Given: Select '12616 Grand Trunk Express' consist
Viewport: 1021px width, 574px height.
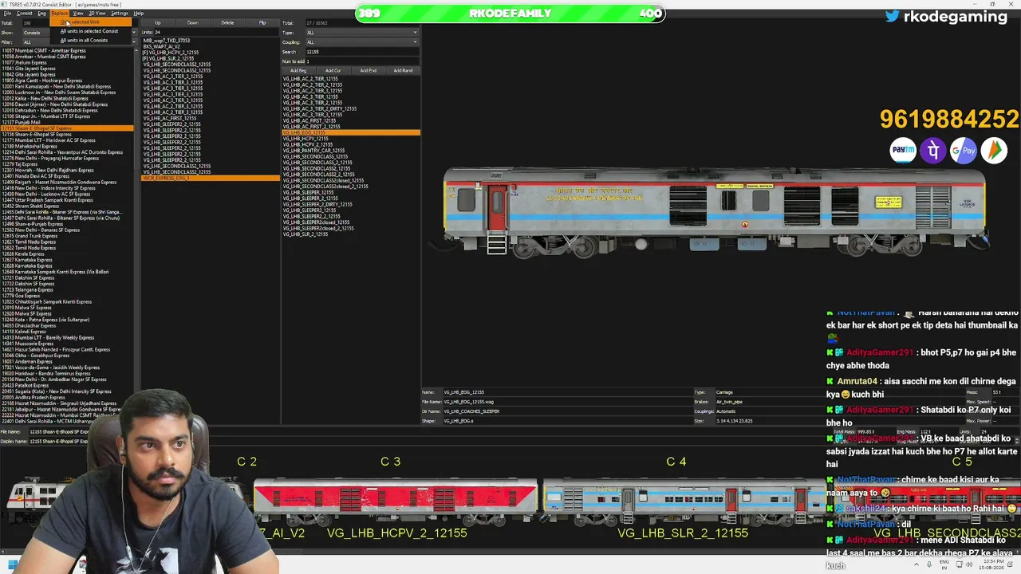Looking at the screenshot, I should (30, 236).
